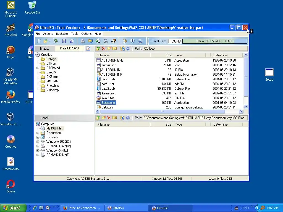The image size is (283, 212).
Task: Open the File menu
Action: [x=38, y=34]
